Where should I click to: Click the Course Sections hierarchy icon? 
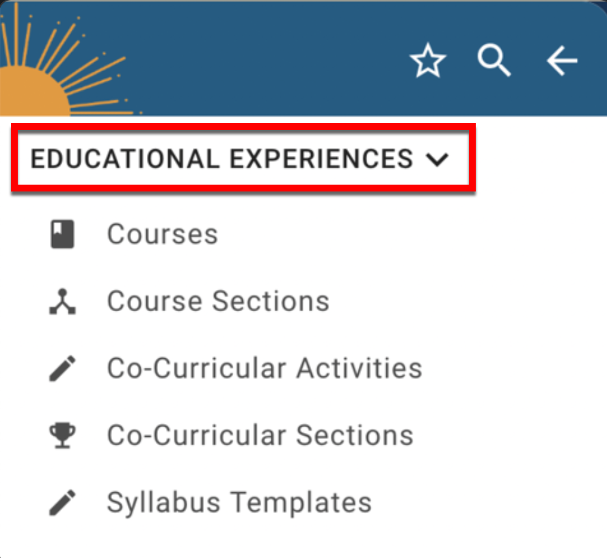[63, 302]
